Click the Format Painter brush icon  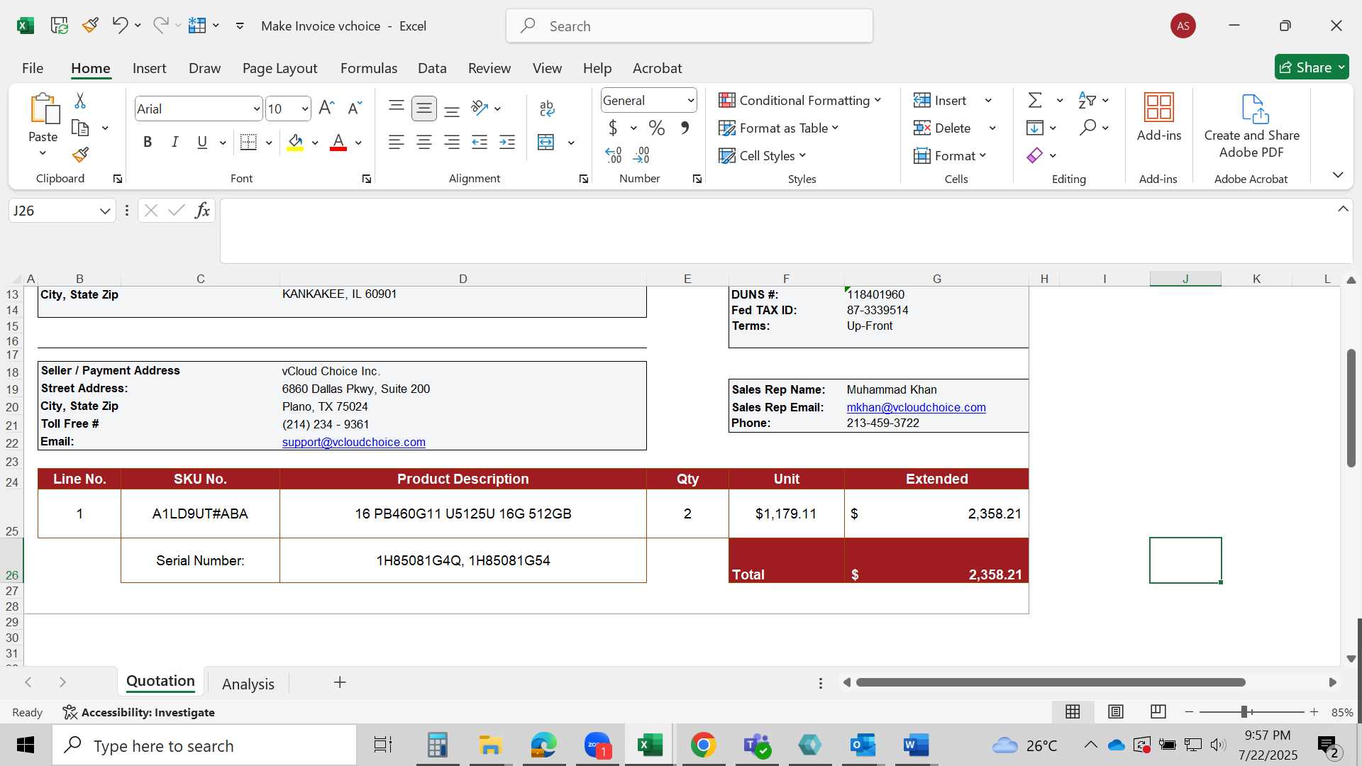click(80, 155)
